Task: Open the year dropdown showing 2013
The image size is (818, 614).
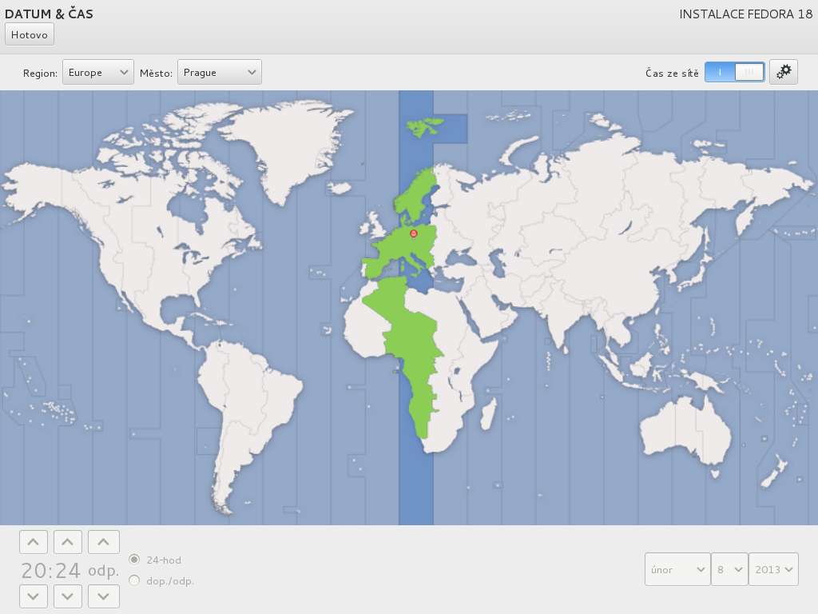Action: (773, 569)
